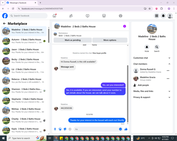Open the Watch video icon

(87, 16)
